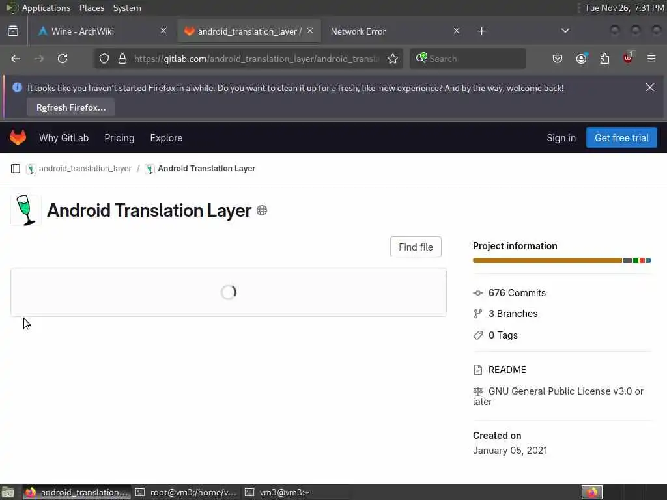Close the android_translation_layer tab
The image size is (667, 500).
point(310,31)
